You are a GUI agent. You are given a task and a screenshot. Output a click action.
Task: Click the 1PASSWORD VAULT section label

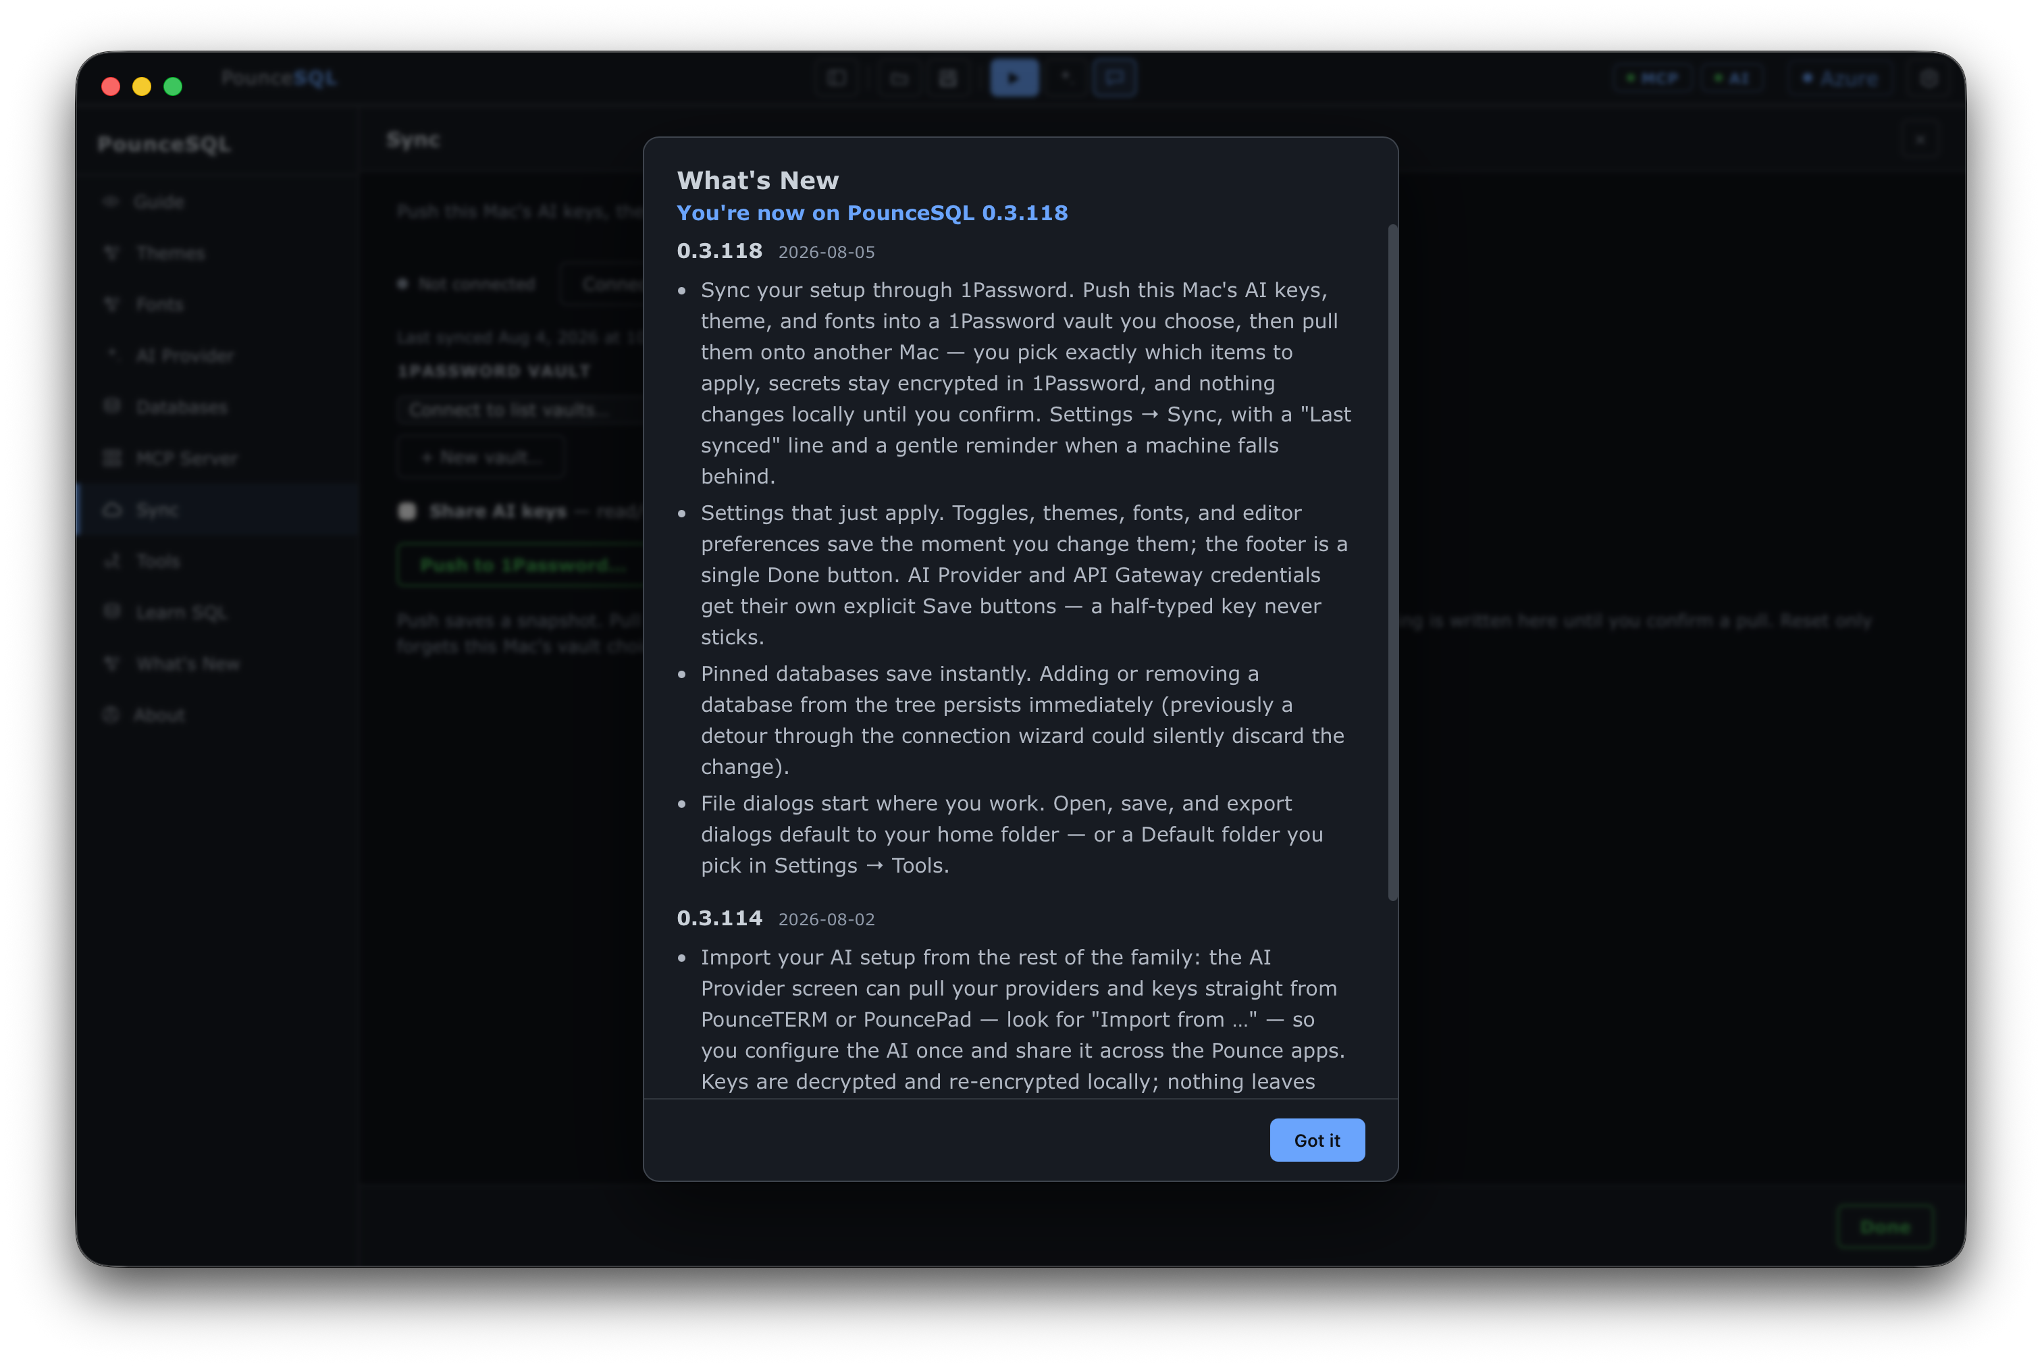click(x=494, y=371)
